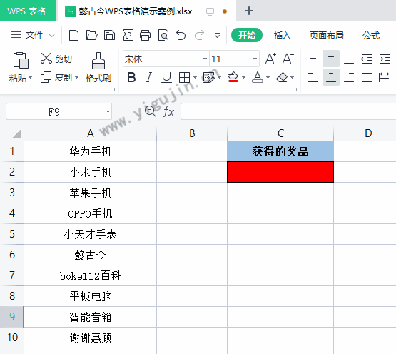Expand the 复制 copy options arrow
Viewport: 396px width, 354px height.
[x=76, y=77]
